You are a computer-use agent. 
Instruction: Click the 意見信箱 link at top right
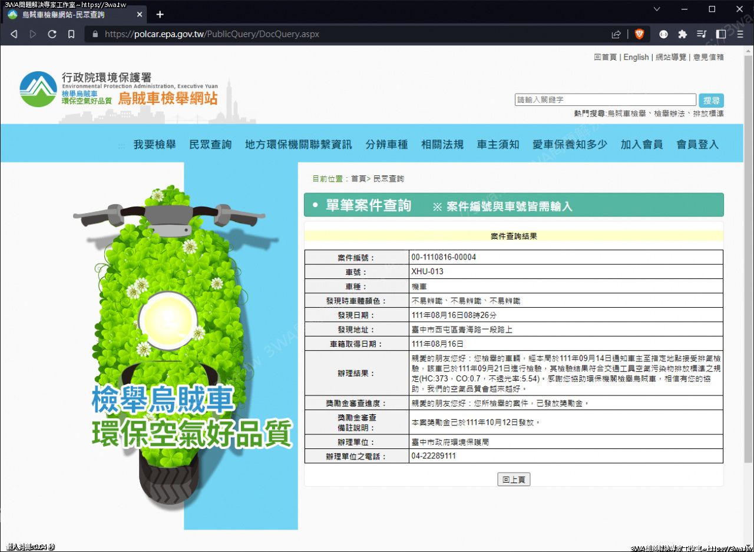pyautogui.click(x=709, y=57)
